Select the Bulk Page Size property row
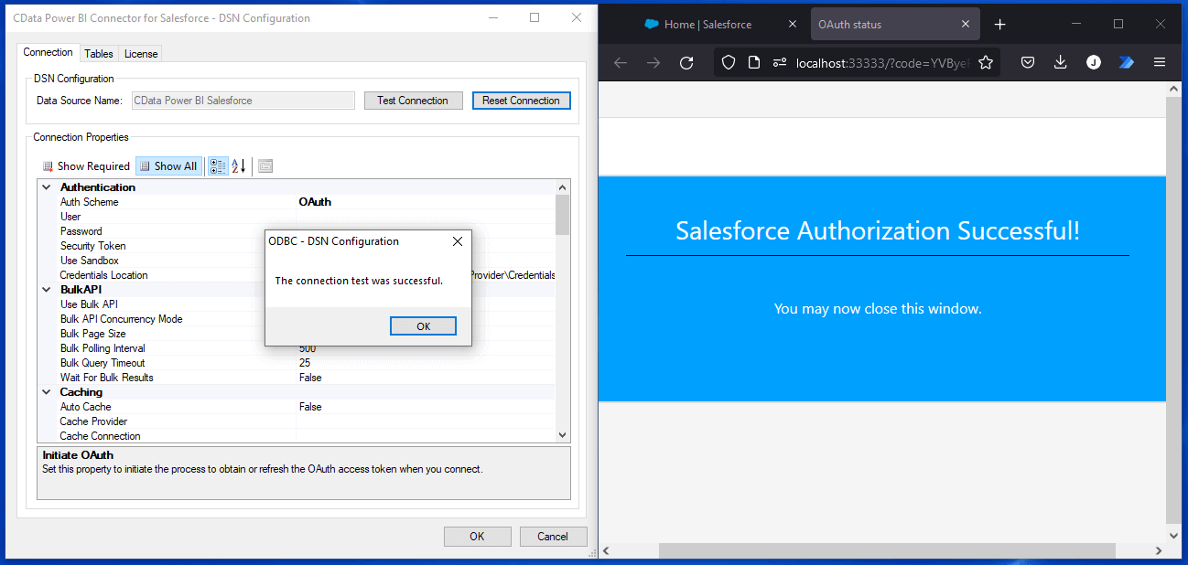1188x565 pixels. point(305,334)
